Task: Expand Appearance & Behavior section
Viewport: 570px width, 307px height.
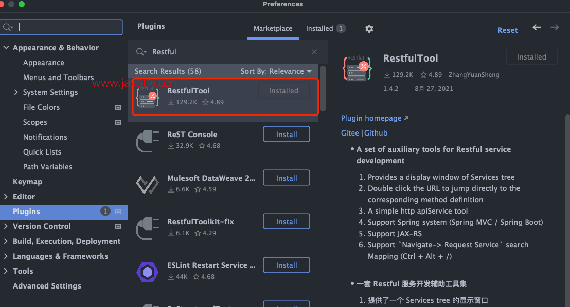Action: (x=6, y=48)
